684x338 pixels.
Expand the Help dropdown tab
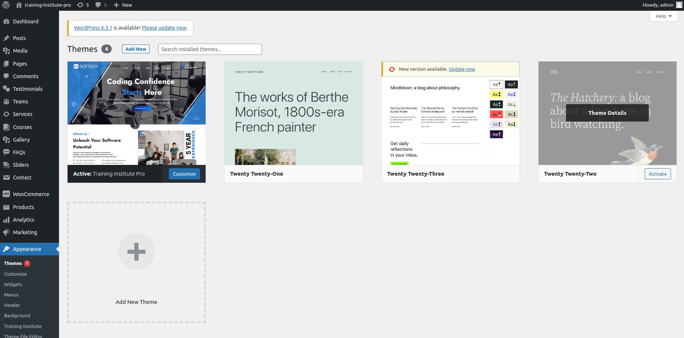(x=664, y=16)
